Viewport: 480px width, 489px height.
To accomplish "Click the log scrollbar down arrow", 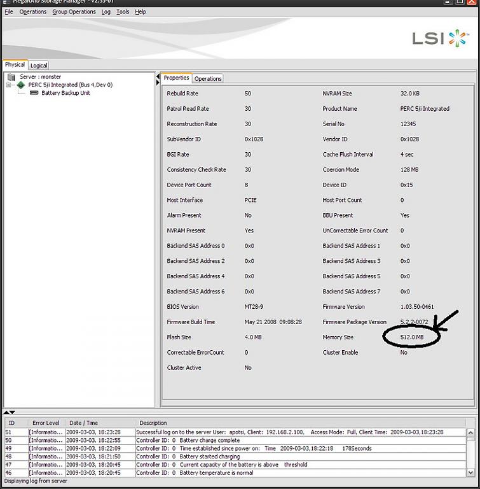I will pyautogui.click(x=470, y=473).
